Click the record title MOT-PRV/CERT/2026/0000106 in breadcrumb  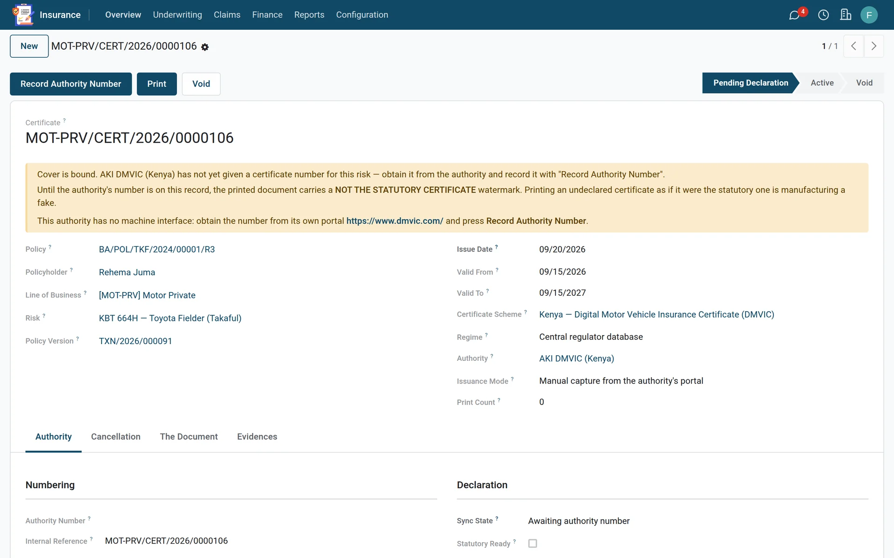click(124, 46)
